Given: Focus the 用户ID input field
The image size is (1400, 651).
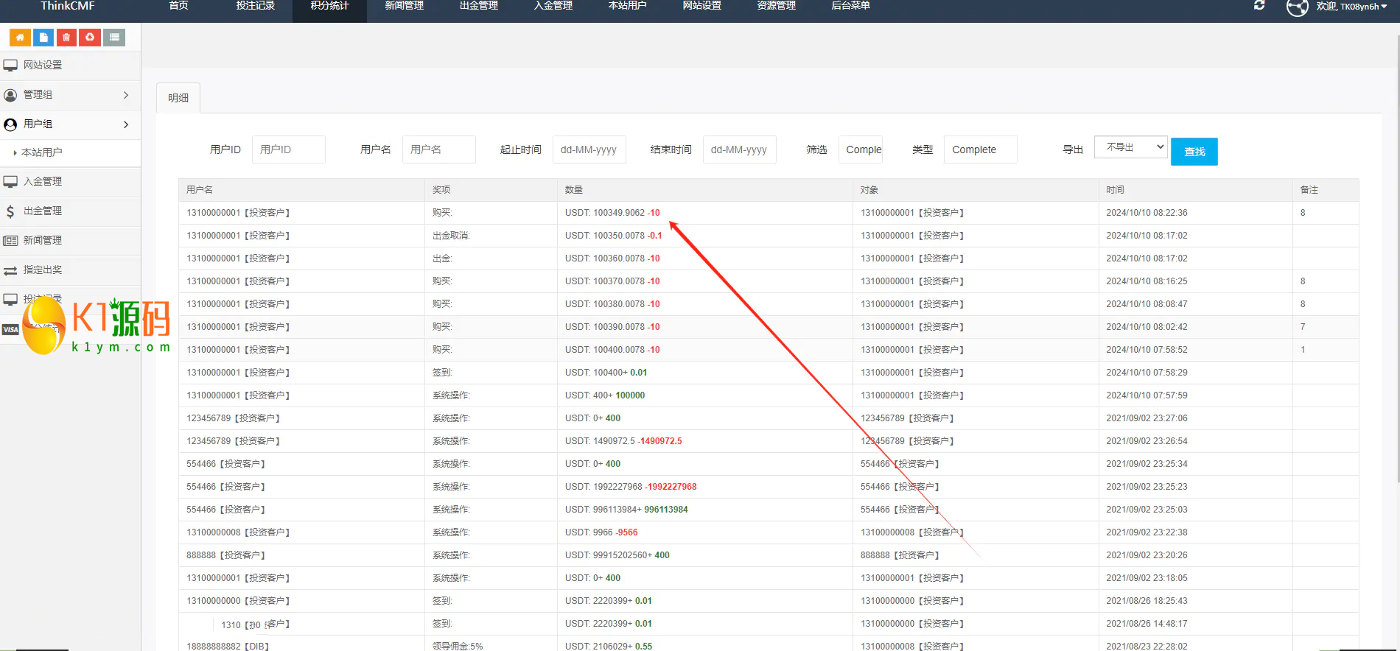Looking at the screenshot, I should point(289,149).
